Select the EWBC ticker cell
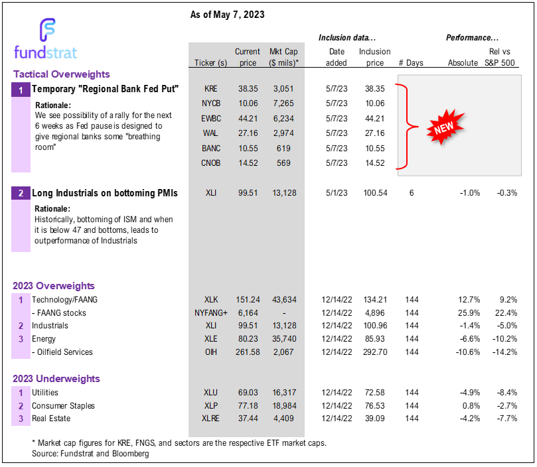Viewport: 537px width, 467px height. coord(211,119)
